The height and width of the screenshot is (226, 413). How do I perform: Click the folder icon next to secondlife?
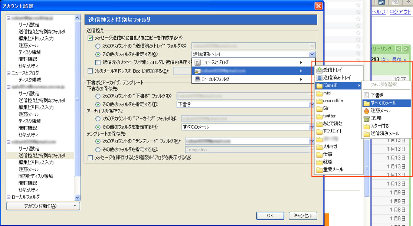point(319,101)
